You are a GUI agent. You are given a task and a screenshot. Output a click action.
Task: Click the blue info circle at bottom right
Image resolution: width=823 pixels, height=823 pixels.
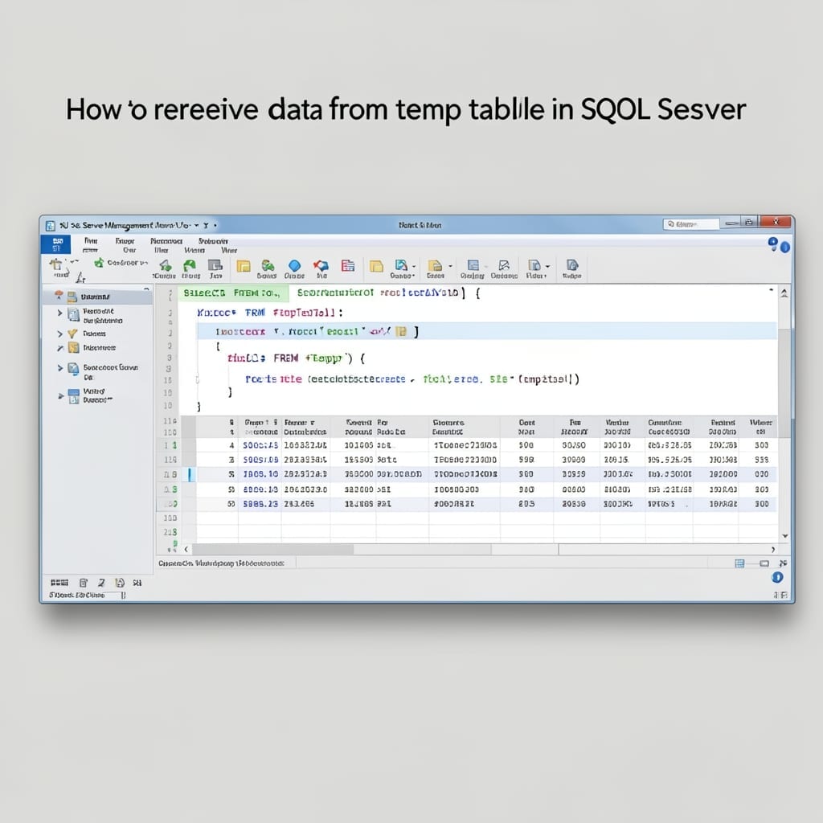point(777,577)
